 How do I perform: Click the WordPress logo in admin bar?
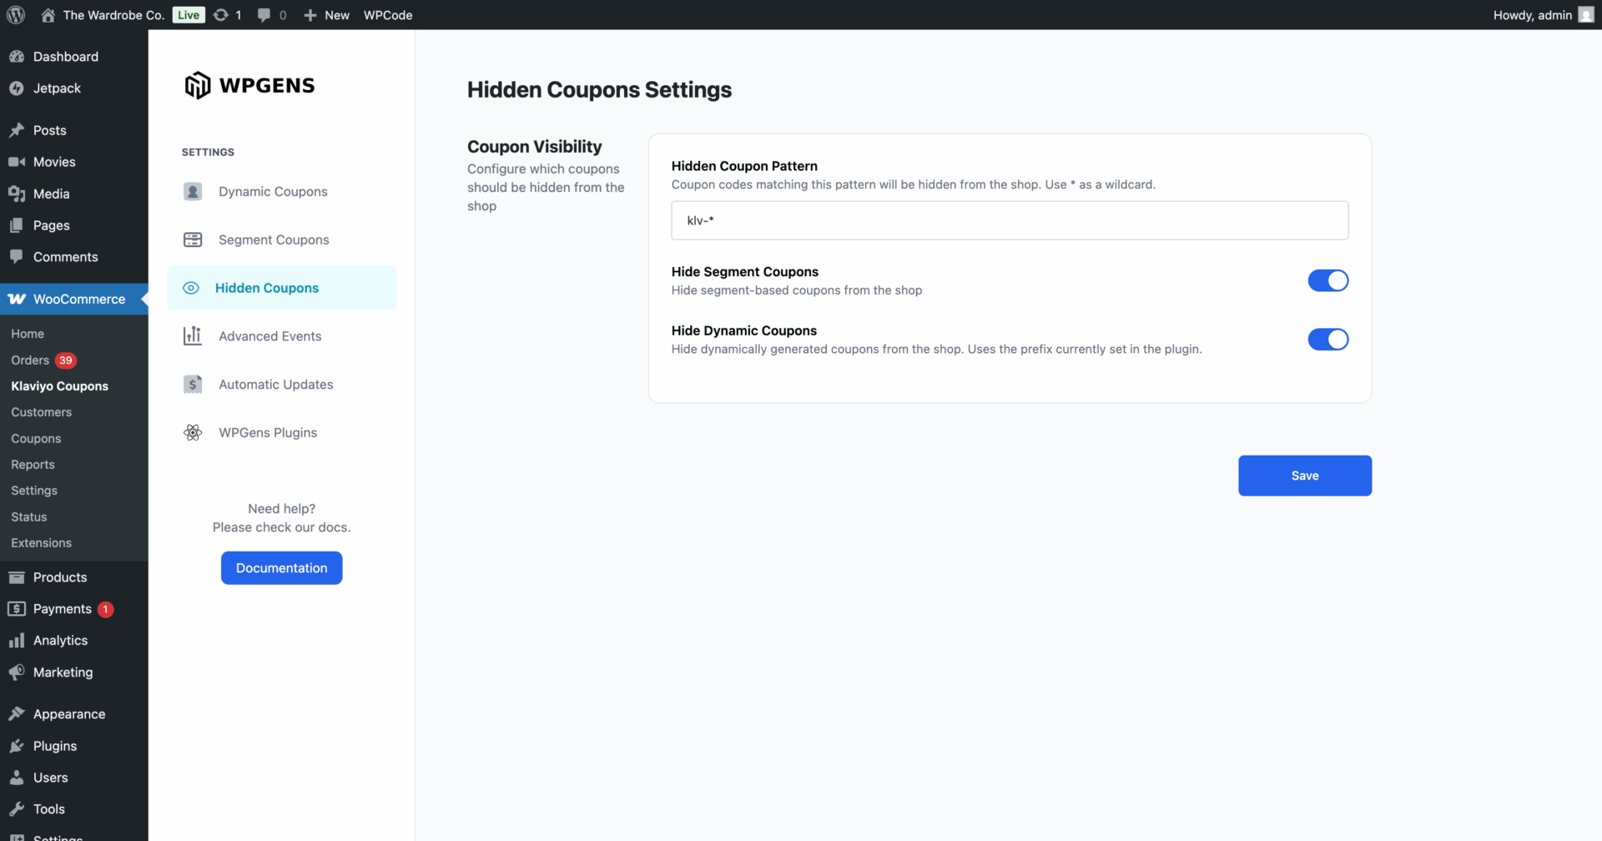(x=16, y=15)
